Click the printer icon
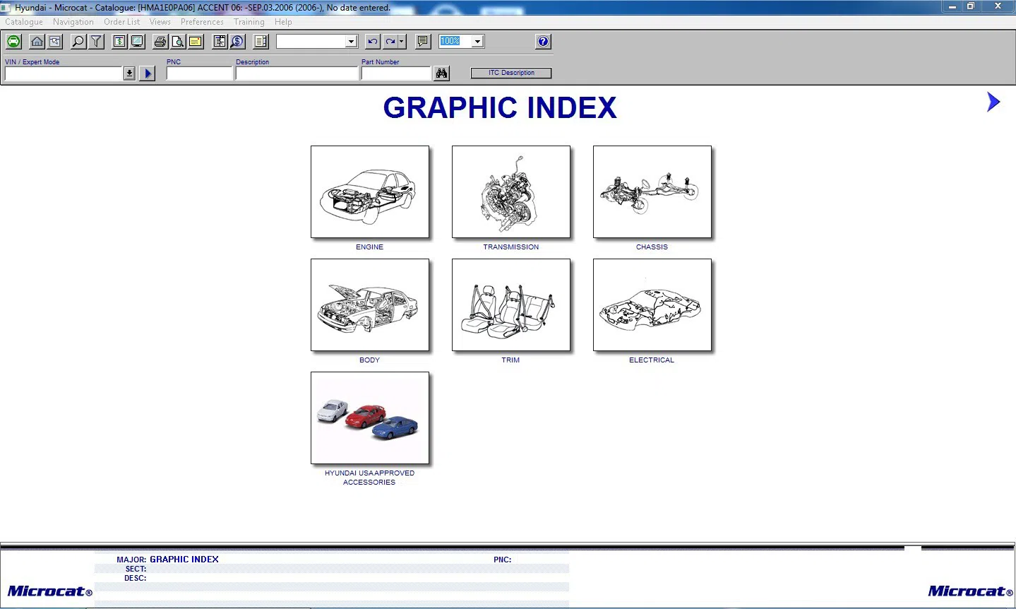The image size is (1016, 609). (x=160, y=42)
